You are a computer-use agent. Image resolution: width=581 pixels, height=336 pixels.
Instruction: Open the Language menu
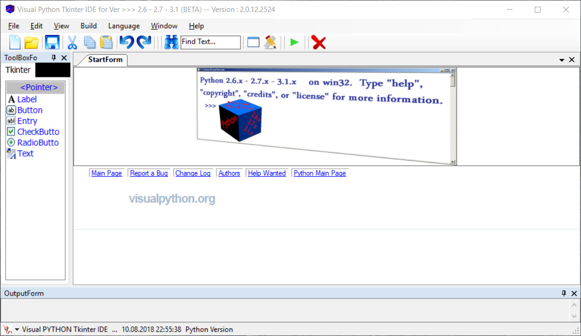coord(124,26)
